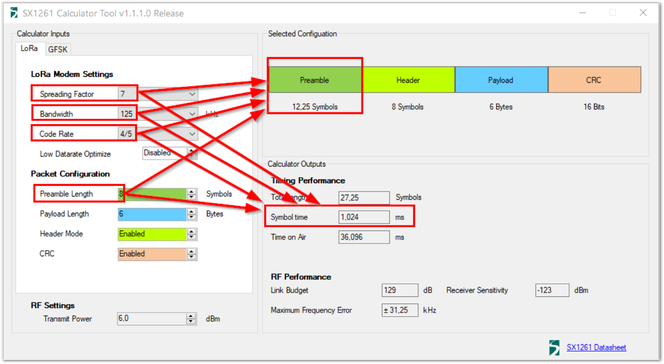Viewport: 664px width, 364px height.
Task: Click the green Preamble block
Action: point(315,80)
